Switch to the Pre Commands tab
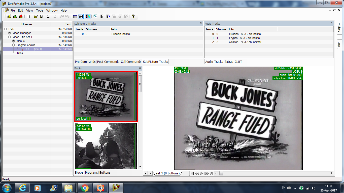344x193 pixels. (x=85, y=62)
